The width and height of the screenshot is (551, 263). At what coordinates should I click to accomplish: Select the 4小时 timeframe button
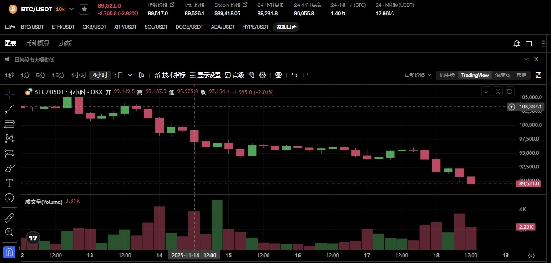coord(100,75)
